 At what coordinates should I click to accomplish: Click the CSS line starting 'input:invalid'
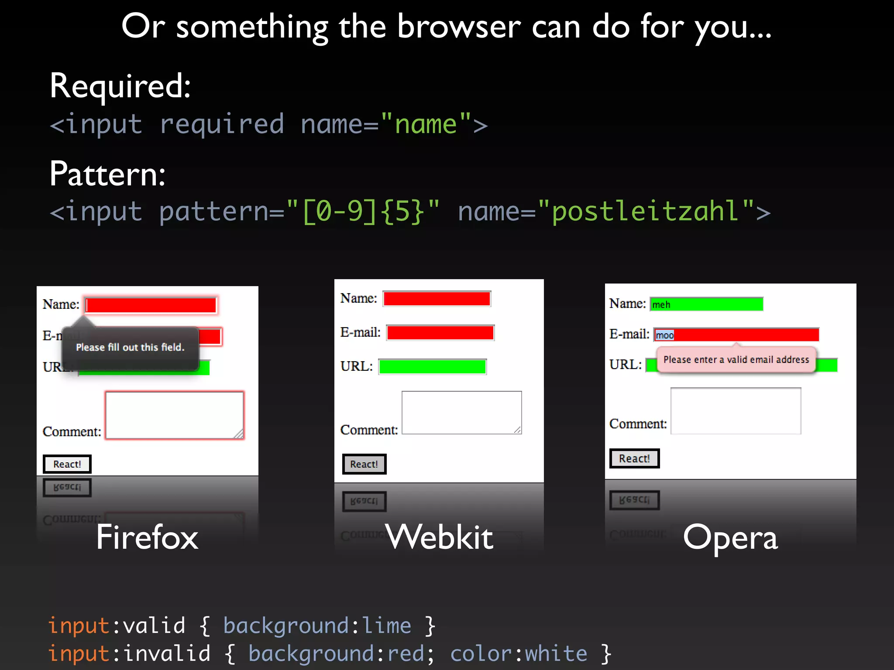pyautogui.click(x=330, y=654)
